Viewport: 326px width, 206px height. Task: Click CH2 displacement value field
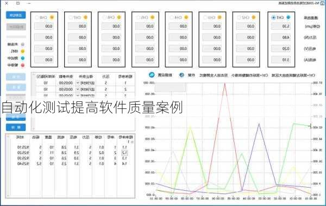[x=246, y=27]
